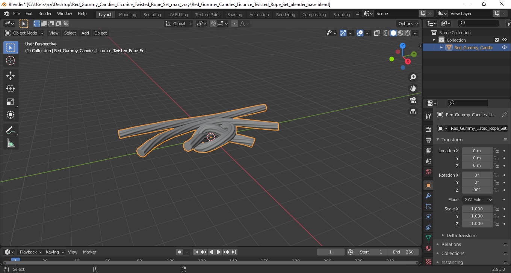Open the Object Constraints properties tab
The height and width of the screenshot is (273, 511).
(428, 227)
